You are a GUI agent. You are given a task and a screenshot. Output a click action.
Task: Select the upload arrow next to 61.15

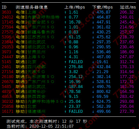66,37
